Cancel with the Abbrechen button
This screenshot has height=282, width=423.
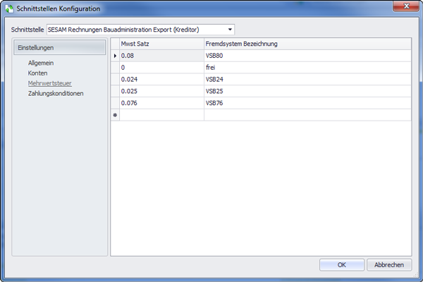coord(389,265)
